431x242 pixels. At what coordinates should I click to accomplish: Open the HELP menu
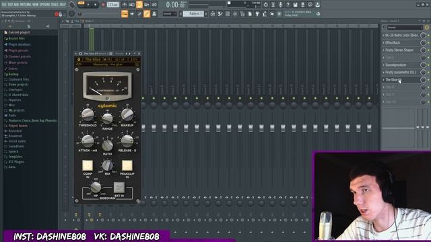63,5
